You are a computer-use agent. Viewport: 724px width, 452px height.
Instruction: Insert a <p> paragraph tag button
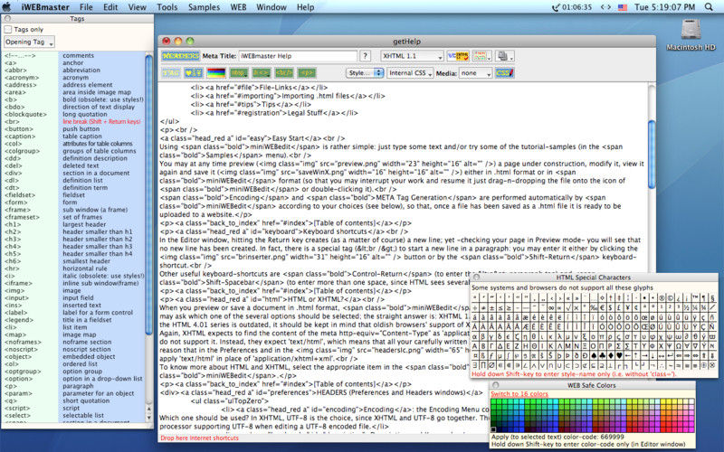click(x=306, y=73)
